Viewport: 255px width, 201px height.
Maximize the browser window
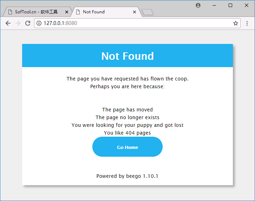coord(230,5)
